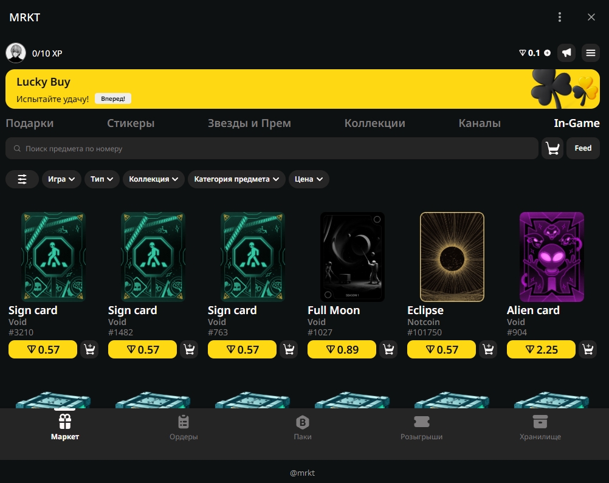Add Sign card #3210 to cart
The image size is (609, 483).
point(89,349)
